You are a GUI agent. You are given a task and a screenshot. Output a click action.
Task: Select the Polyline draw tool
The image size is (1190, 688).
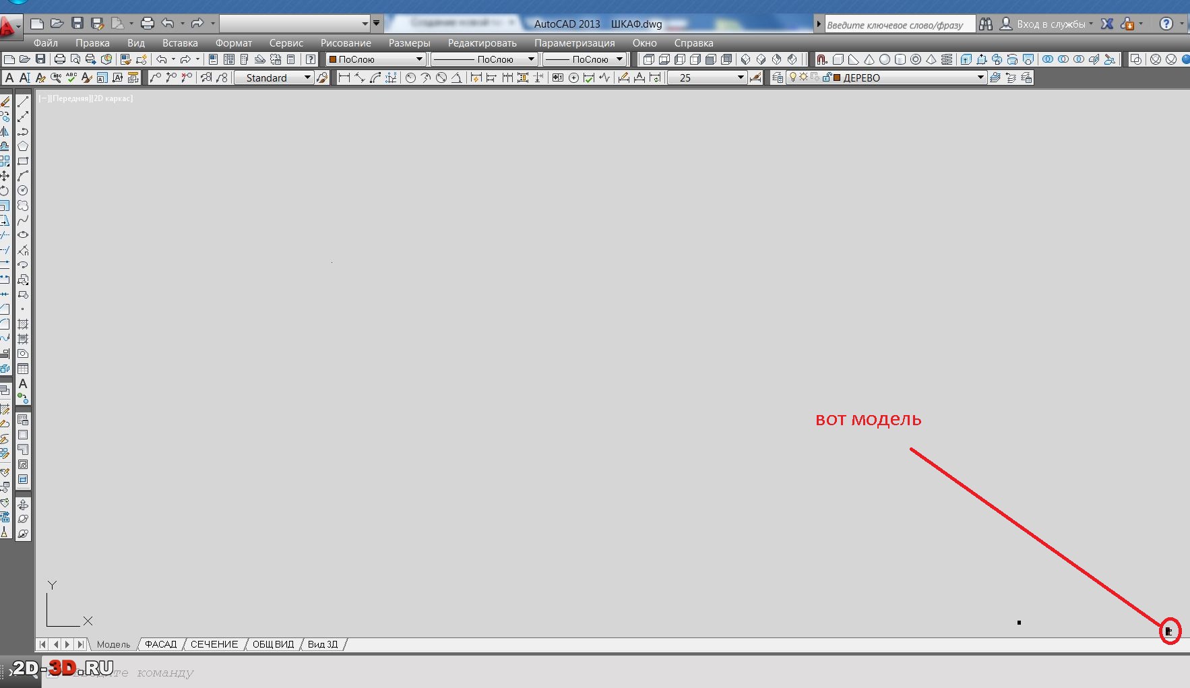(23, 131)
